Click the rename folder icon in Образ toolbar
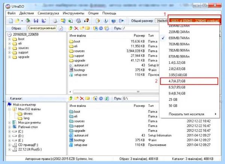This screenshot has width=225, height=164. (87, 28)
